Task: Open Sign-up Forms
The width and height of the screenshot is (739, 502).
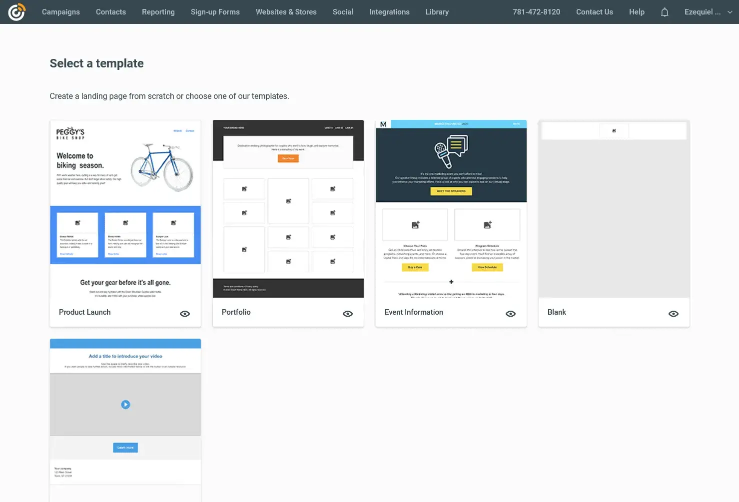Action: pyautogui.click(x=215, y=11)
